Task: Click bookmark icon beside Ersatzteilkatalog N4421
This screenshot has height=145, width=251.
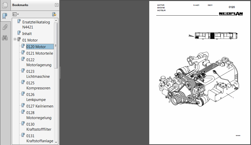Action: [19, 21]
